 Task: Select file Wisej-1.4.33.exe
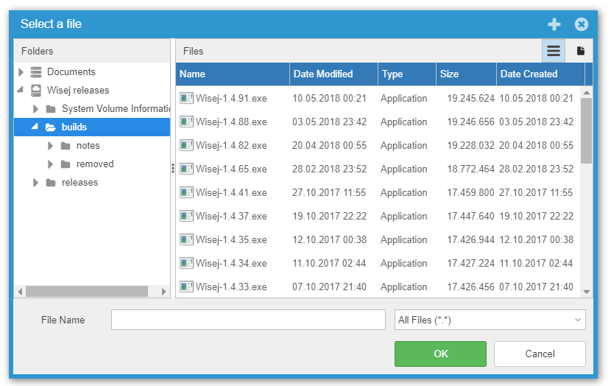[x=231, y=287]
